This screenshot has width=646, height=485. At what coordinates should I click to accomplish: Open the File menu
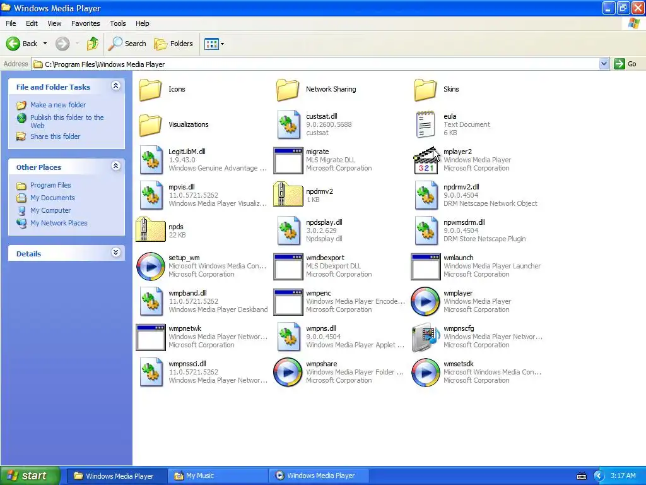pyautogui.click(x=11, y=23)
